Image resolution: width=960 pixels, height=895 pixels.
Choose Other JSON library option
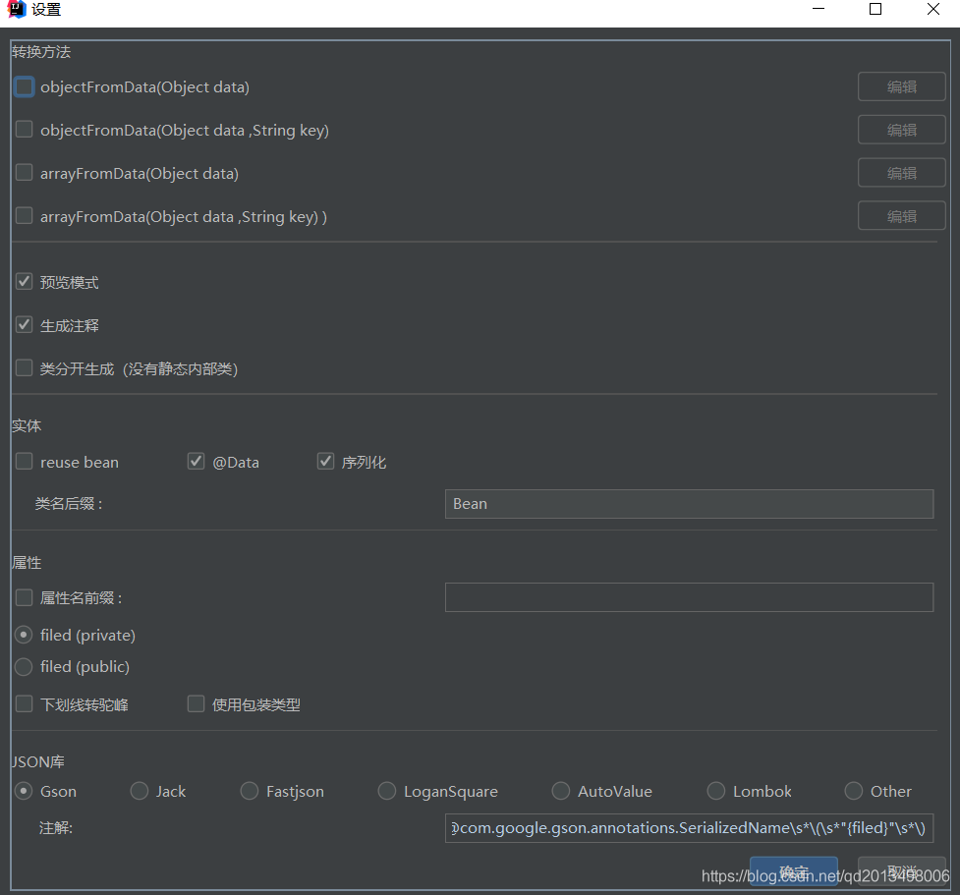tap(854, 791)
